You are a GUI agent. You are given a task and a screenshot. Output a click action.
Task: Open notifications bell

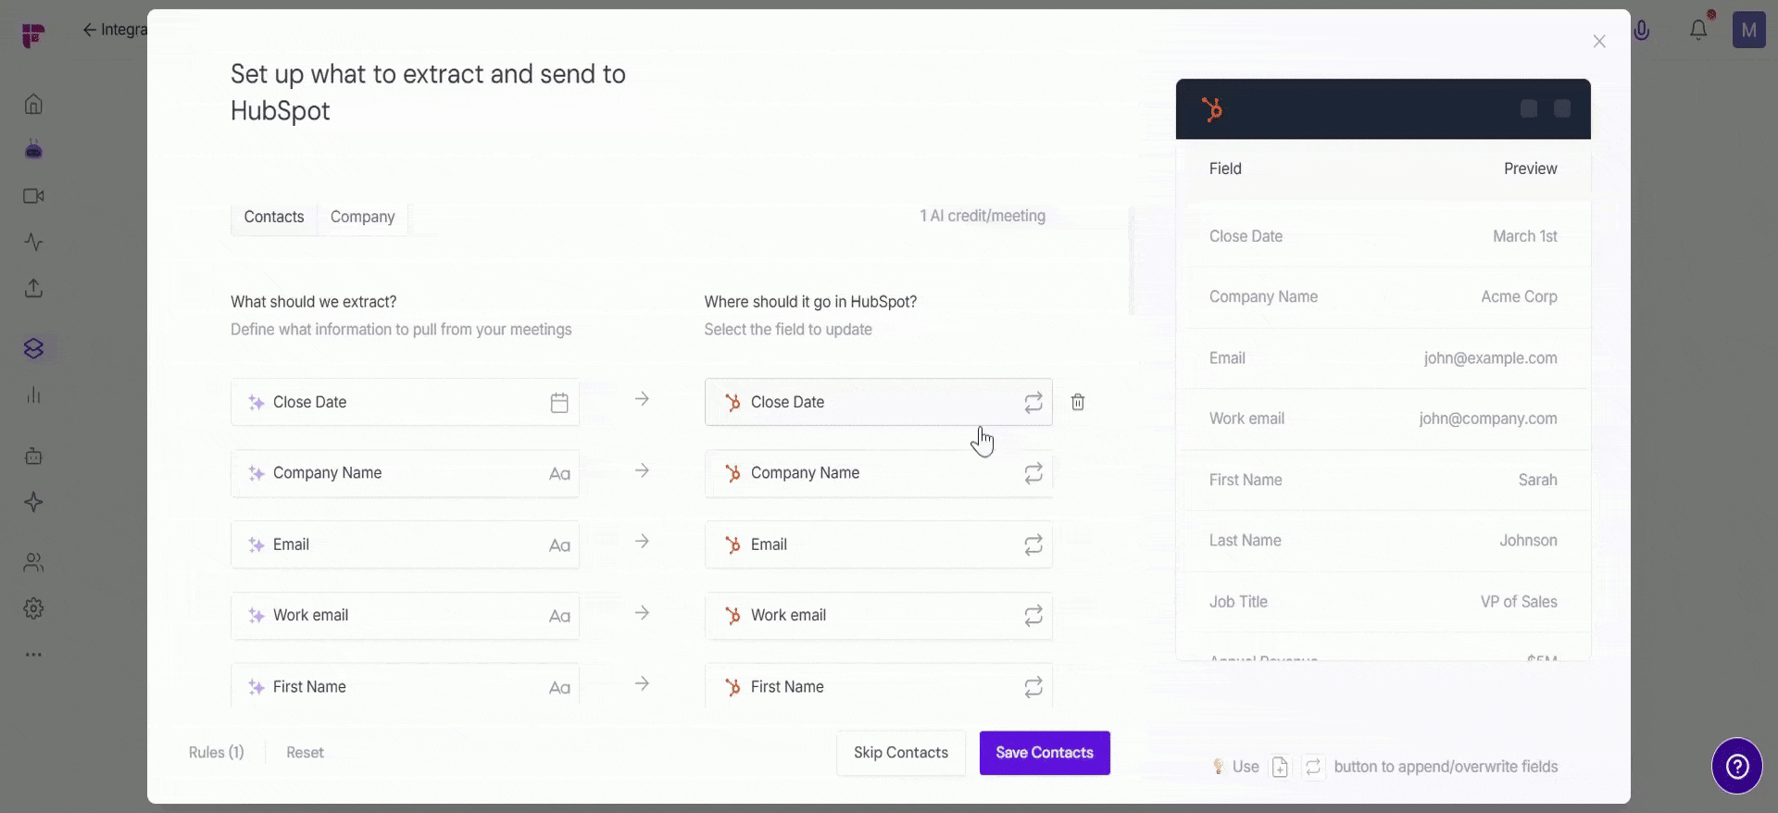tap(1698, 30)
